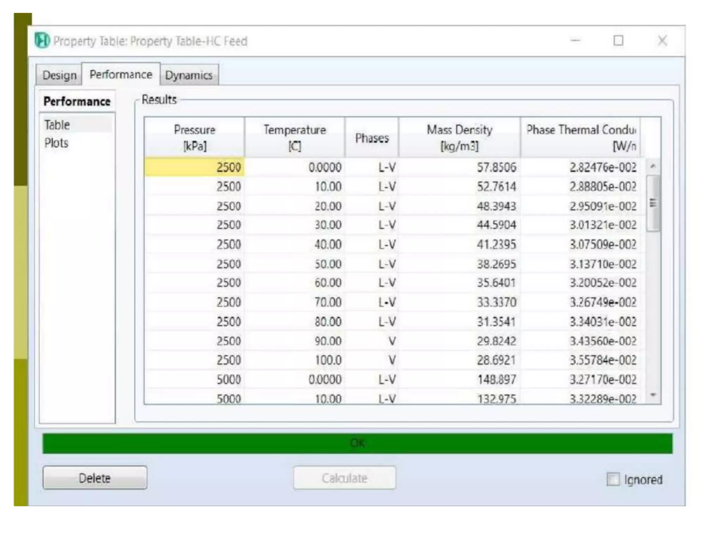
Task: Click the Calculate button
Action: [345, 478]
